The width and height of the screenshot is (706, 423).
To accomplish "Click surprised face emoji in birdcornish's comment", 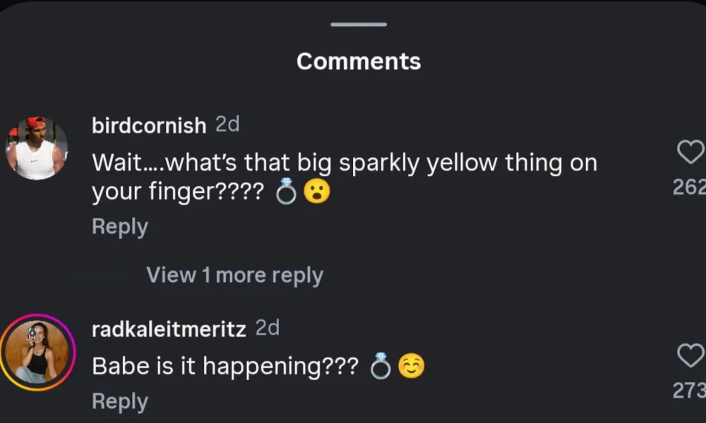I will point(317,192).
